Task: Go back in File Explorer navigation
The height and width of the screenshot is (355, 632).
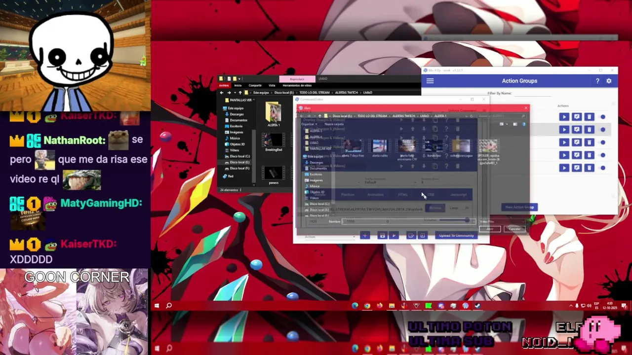Action: tap(222, 93)
